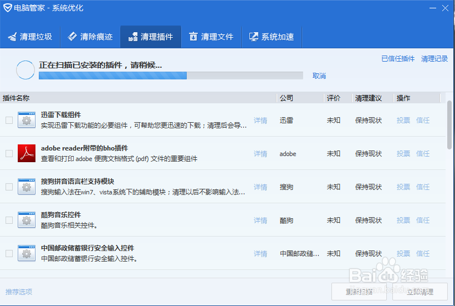Tick the adobe reader bho插件 checkbox

[x=9, y=154]
